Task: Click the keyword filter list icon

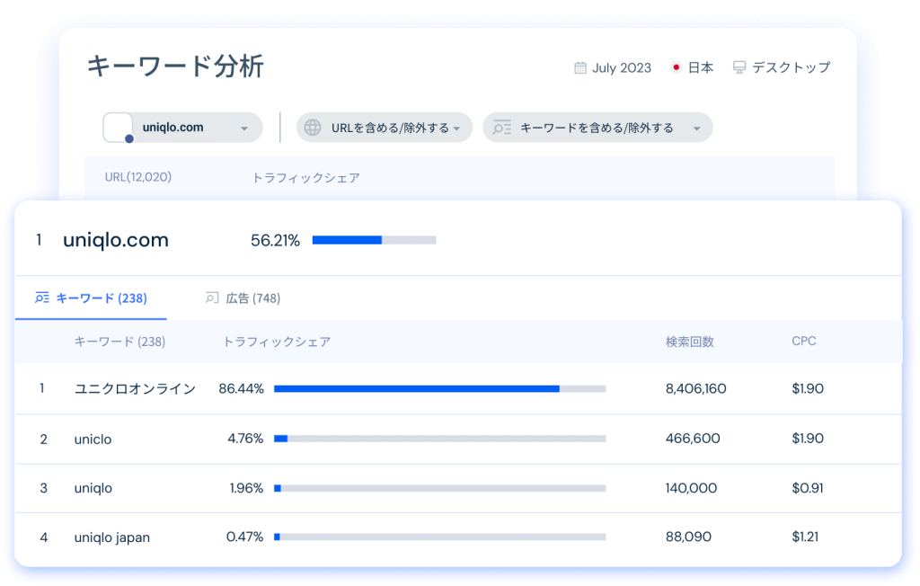Action: pos(502,128)
